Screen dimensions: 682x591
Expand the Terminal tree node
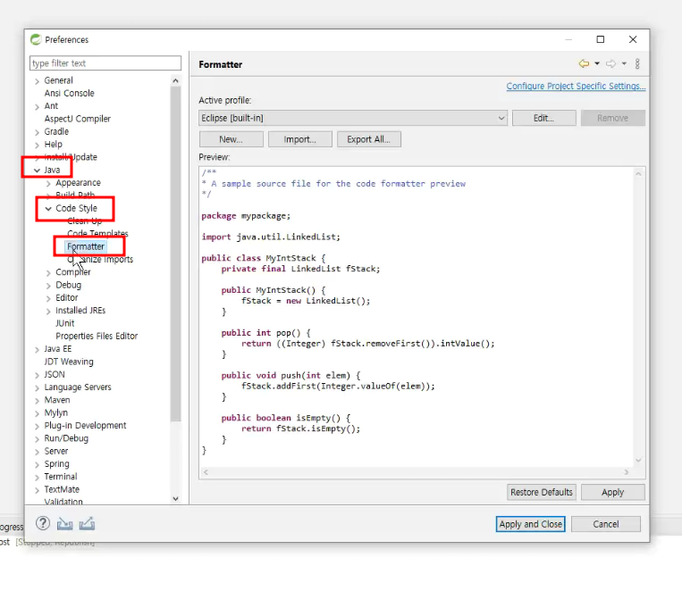pyautogui.click(x=37, y=477)
